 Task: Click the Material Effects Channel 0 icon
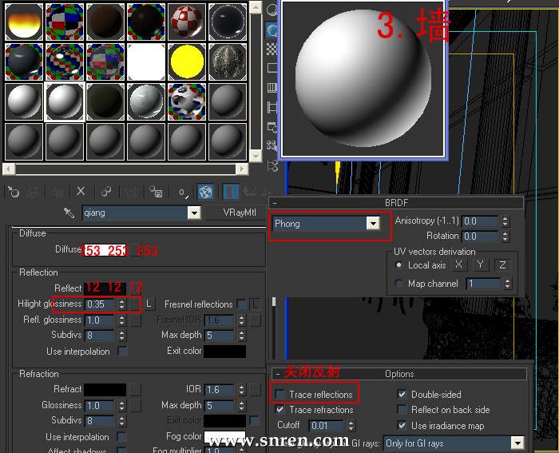tap(183, 193)
